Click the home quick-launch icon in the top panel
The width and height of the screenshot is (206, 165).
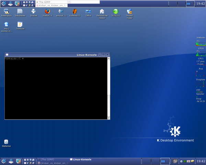(24, 2)
